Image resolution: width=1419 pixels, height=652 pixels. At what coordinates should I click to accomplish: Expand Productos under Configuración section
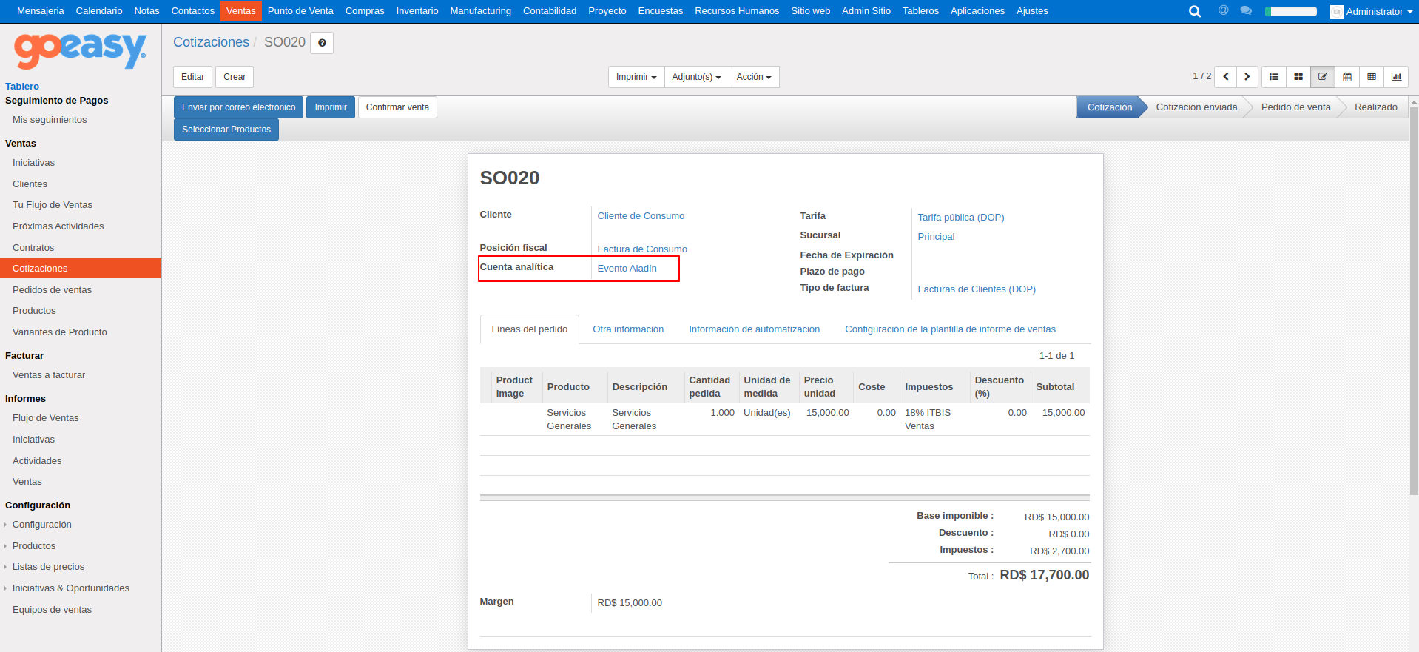click(x=34, y=546)
